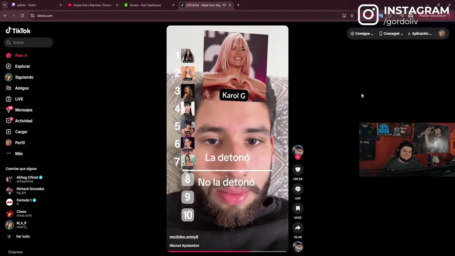The height and width of the screenshot is (256, 455).
Task: Open the creator avatar beside video
Action: coord(298,150)
